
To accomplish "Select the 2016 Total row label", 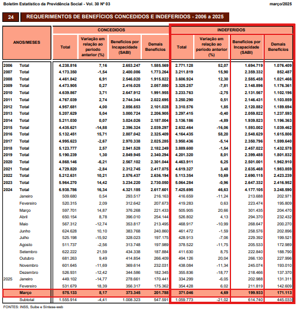I will (x=16, y=134).
